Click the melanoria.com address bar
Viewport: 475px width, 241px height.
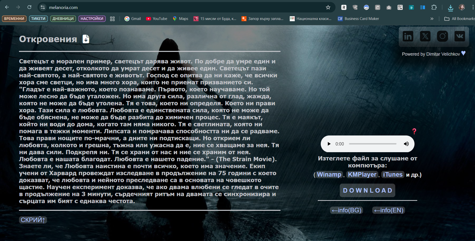[175, 7]
